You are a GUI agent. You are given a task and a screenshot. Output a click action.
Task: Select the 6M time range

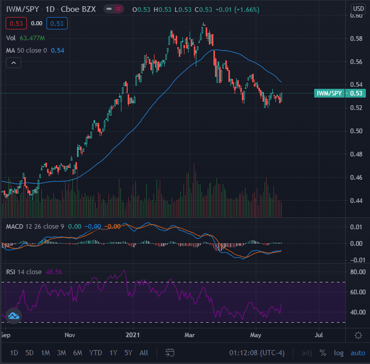[78, 353]
